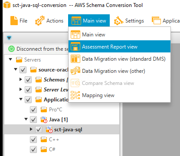Open the Actions menu

(49, 21)
